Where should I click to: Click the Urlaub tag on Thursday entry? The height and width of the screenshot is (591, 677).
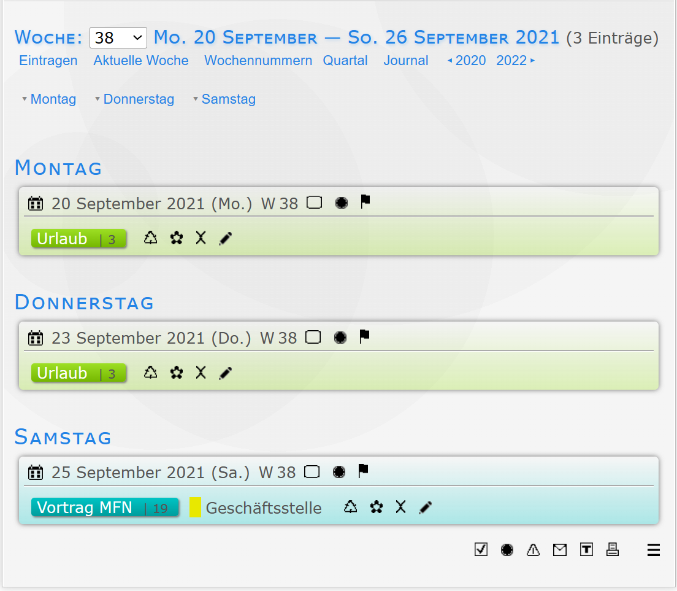78,373
